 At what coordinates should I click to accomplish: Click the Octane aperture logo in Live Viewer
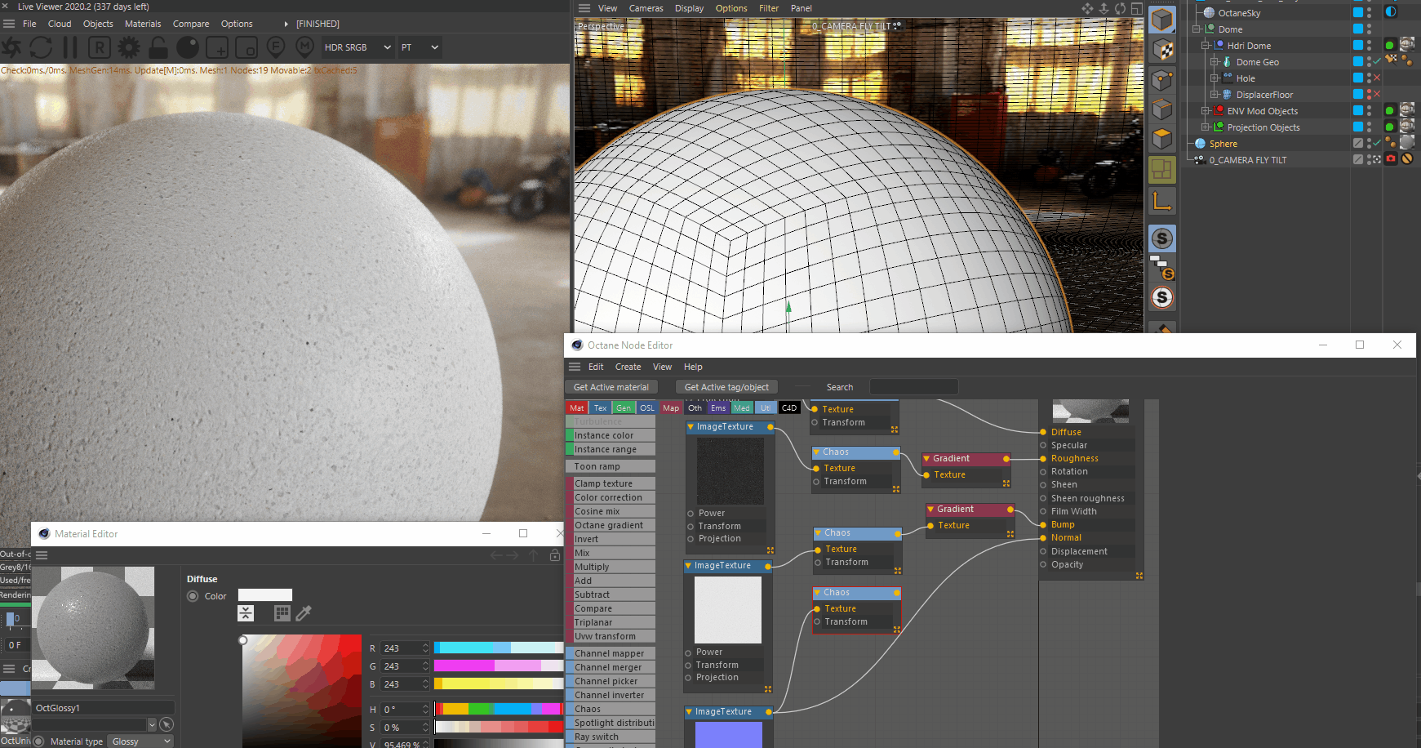point(11,47)
